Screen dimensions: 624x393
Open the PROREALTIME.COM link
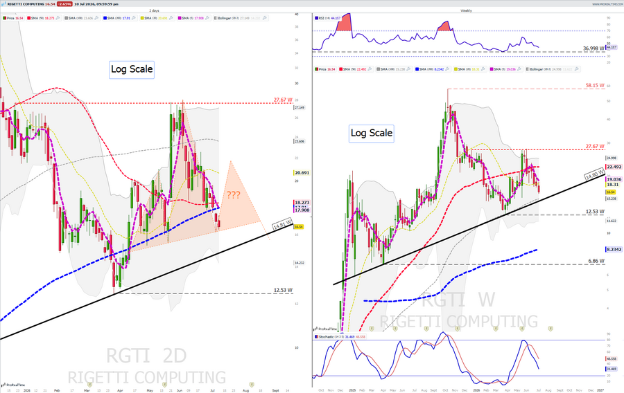607,4
